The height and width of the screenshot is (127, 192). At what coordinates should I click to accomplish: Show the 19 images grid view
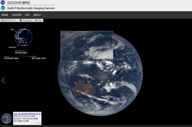(26, 21)
